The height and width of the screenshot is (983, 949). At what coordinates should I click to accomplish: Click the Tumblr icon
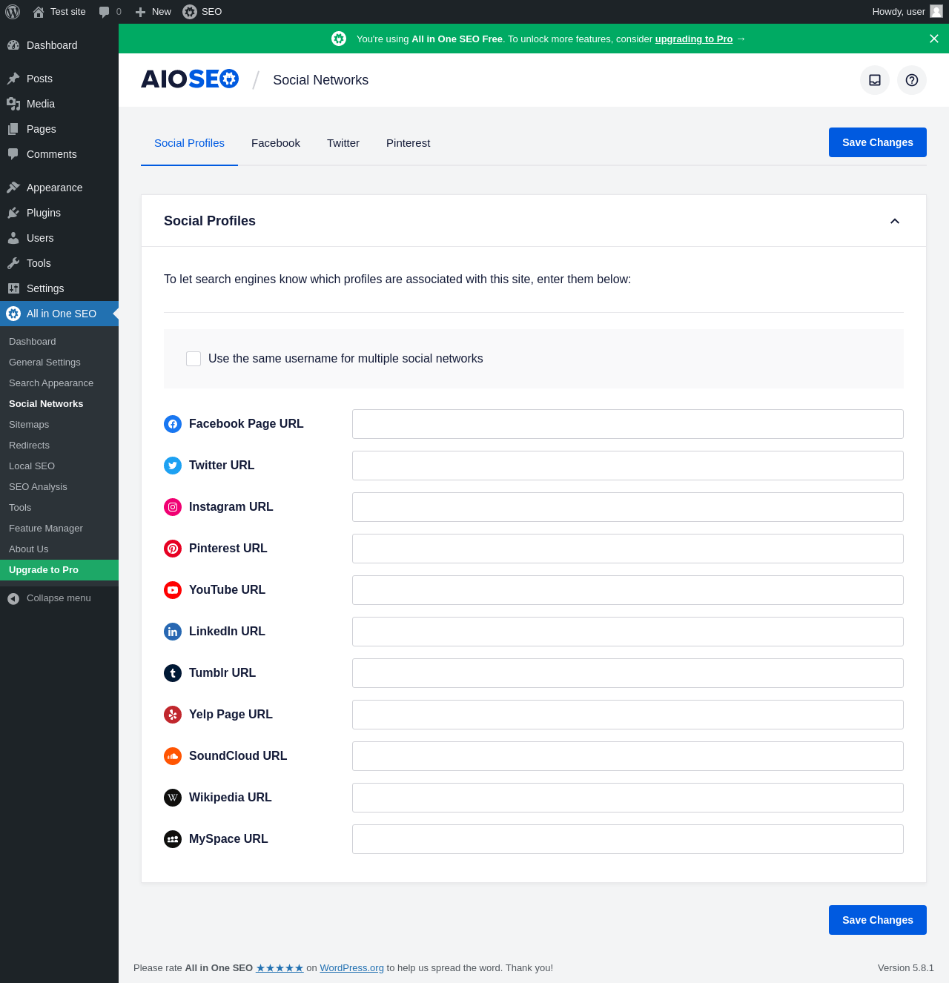173,673
